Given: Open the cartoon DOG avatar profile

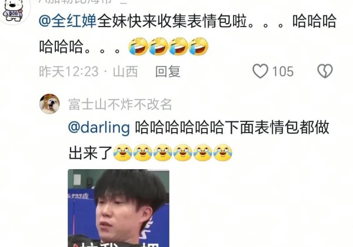Looking at the screenshot, I should pyautogui.click(x=14, y=11).
